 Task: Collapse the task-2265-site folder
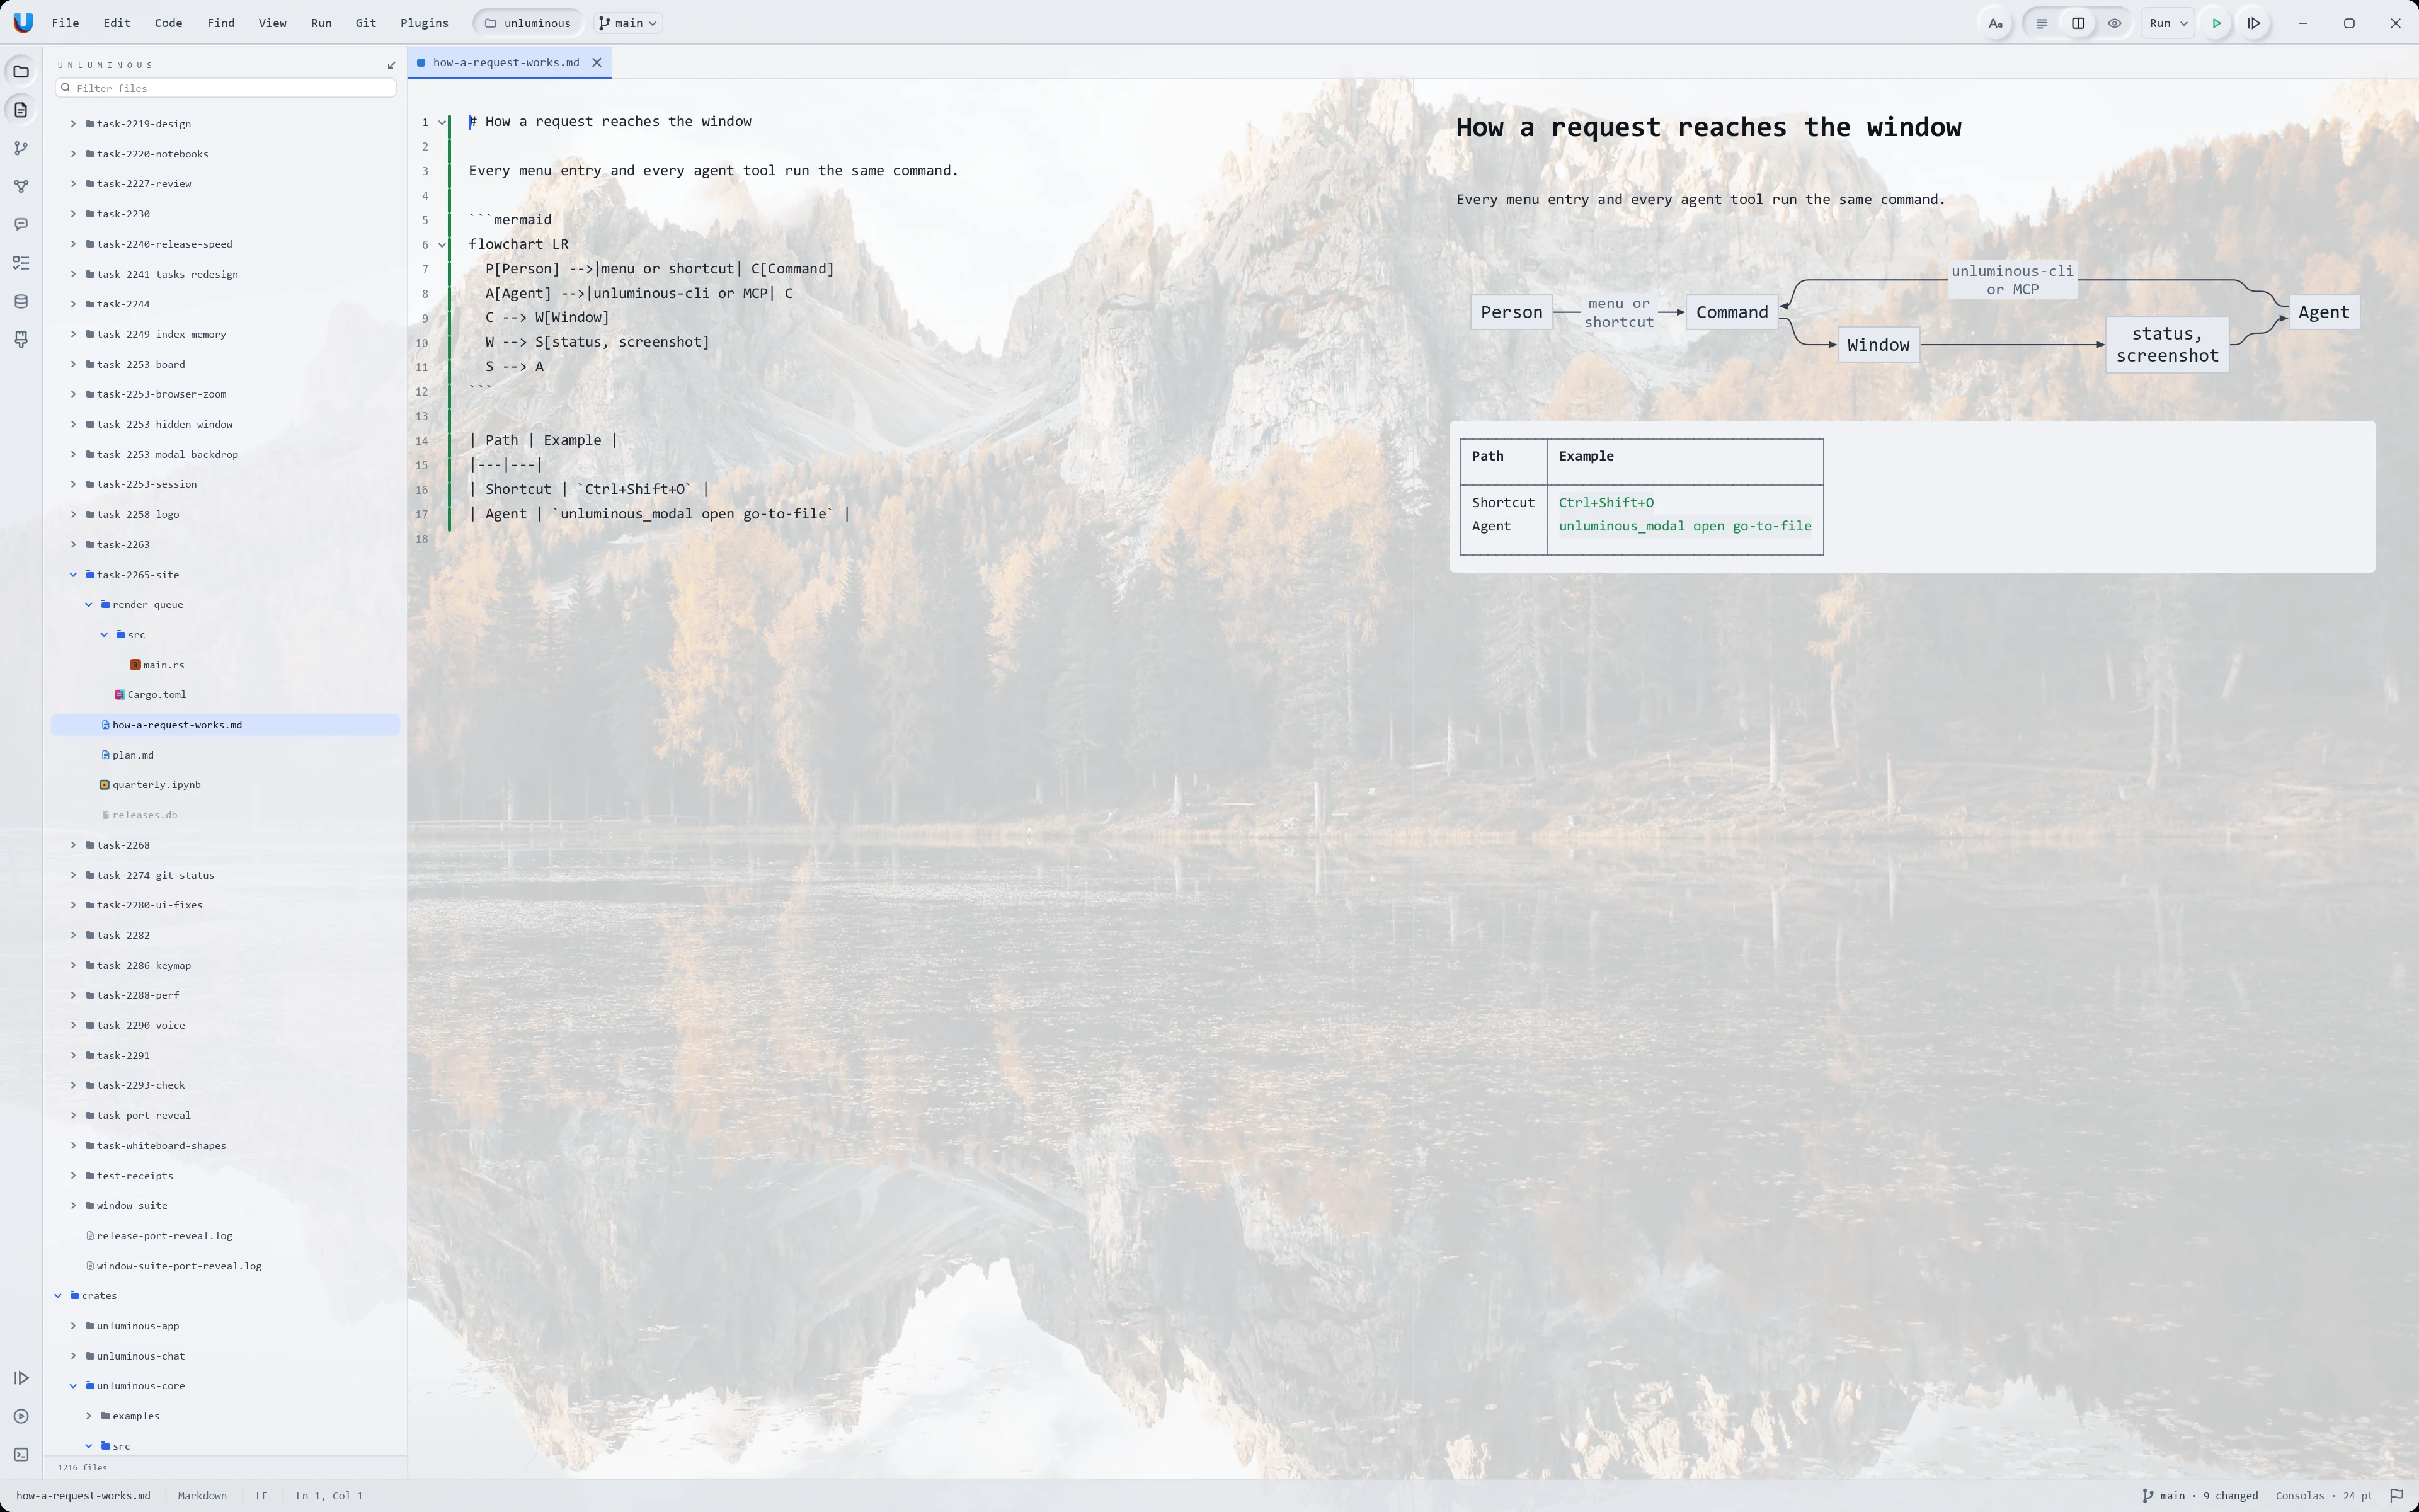click(73, 575)
